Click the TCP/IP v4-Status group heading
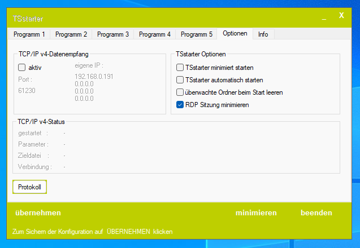The width and height of the screenshot is (360, 248). (x=41, y=122)
